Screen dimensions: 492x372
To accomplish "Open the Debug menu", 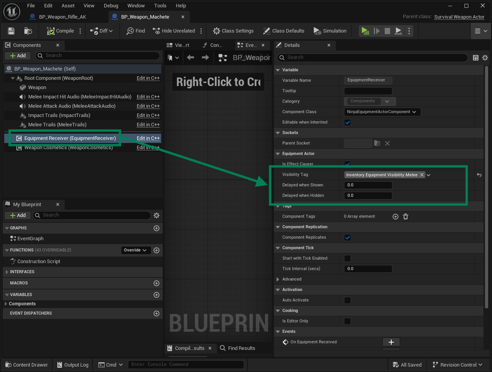I will [x=111, y=5].
